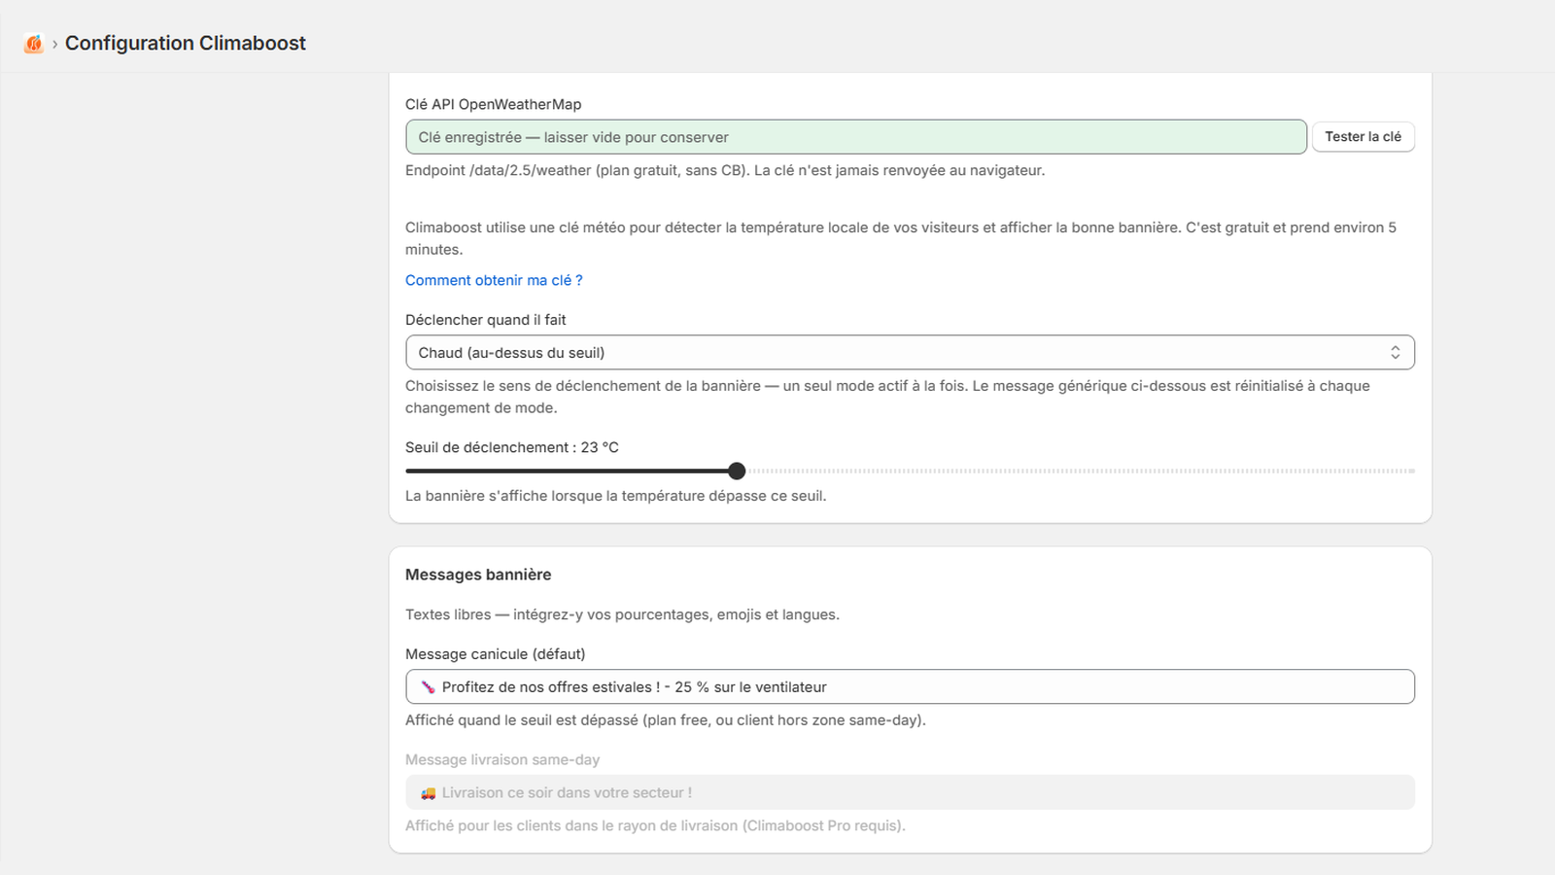The width and height of the screenshot is (1555, 875).
Task: Click the threshold slider handle
Action: 737,472
